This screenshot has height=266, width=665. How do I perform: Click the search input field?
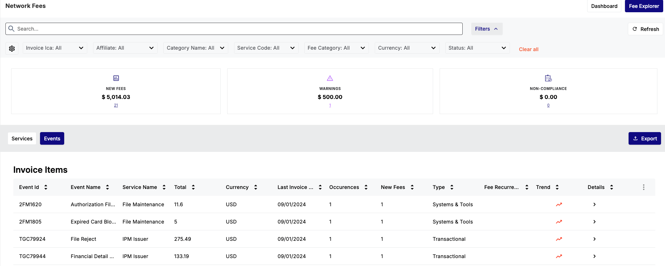tap(234, 29)
